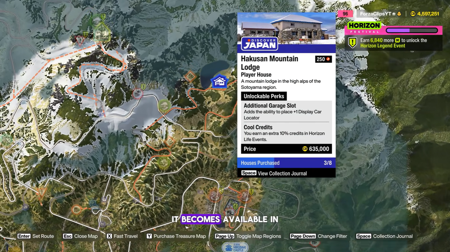Click the red circular icon west of the bonsai icon
Screen dimensions: 450x252
[x=137, y=94]
